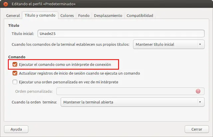Click the Título inicial field containing Unade25
Image resolution: width=213 pixels, height=137 pixels.
(121, 34)
